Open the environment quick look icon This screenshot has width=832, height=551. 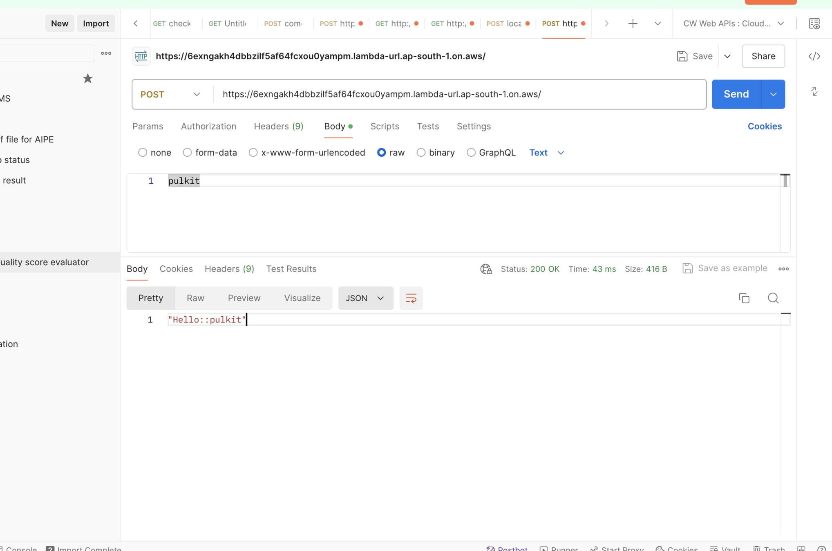click(x=814, y=24)
